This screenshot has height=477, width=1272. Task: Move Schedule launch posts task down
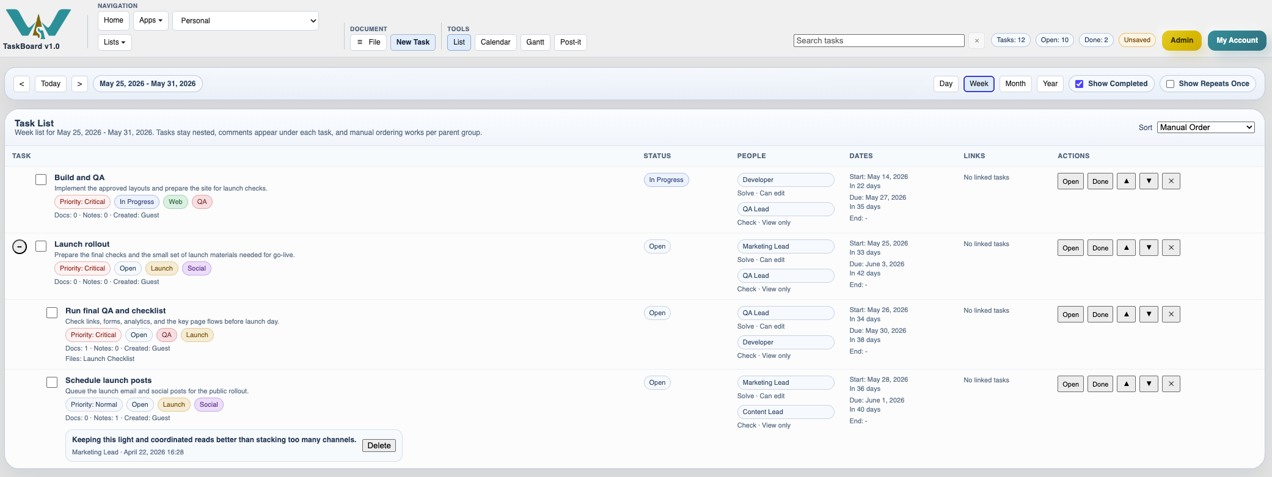[1149, 384]
